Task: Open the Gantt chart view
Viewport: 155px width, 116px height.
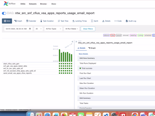Action: (95, 21)
